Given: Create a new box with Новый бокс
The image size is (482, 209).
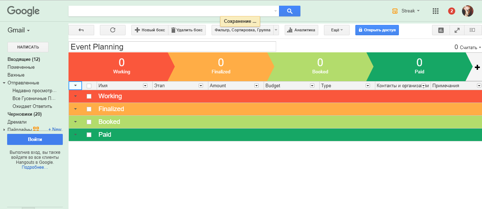Looking at the screenshot, I should click(x=149, y=30).
